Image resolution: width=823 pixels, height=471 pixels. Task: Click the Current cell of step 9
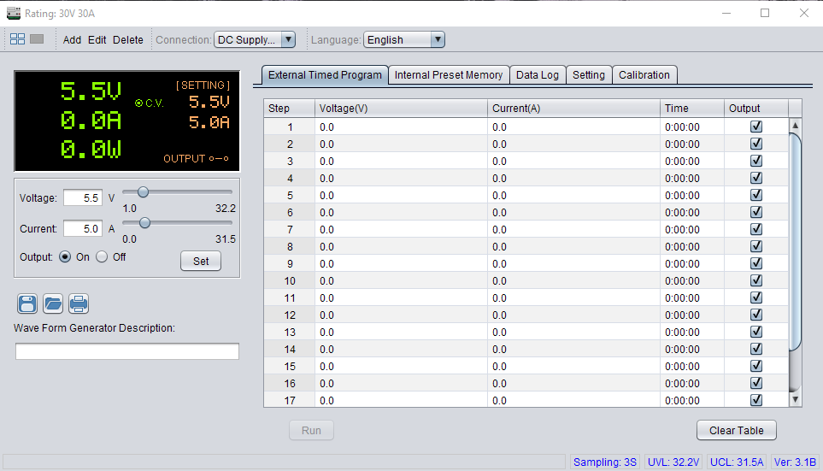(573, 263)
